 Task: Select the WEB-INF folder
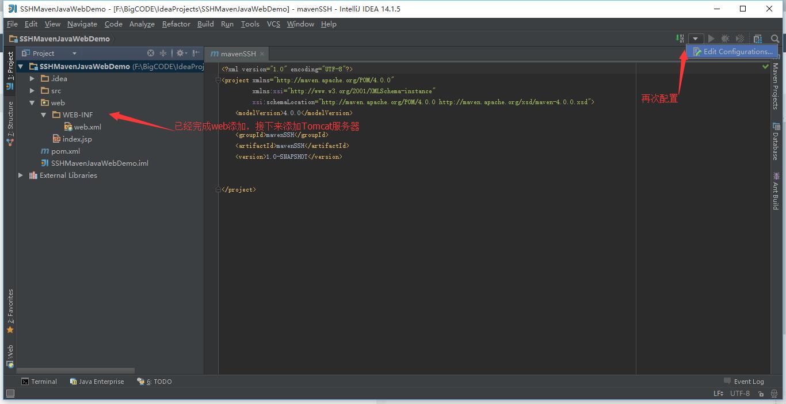pyautogui.click(x=73, y=115)
